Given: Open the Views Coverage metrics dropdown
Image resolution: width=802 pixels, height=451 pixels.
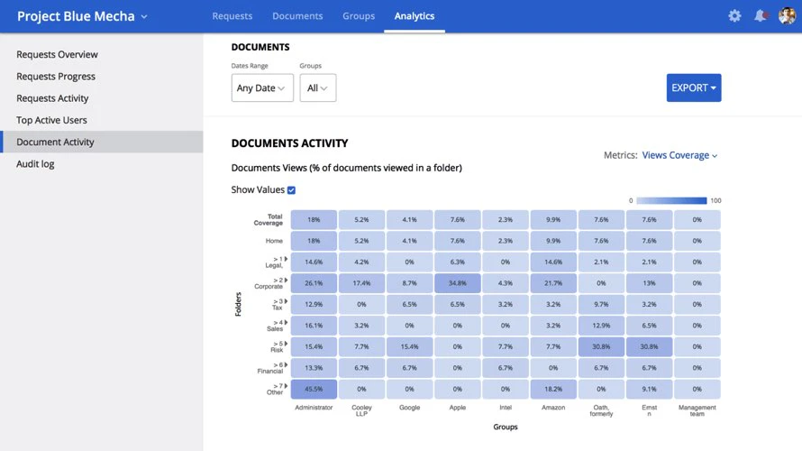Looking at the screenshot, I should pyautogui.click(x=679, y=155).
